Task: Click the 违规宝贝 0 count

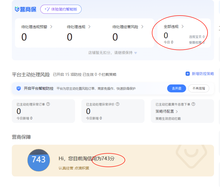Action: click(x=196, y=37)
